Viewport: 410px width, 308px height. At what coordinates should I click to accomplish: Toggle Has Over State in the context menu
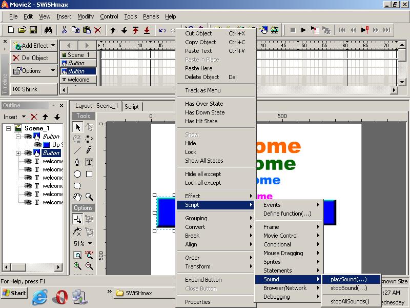204,104
